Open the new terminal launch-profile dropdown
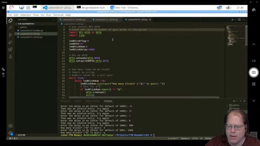This screenshot has height=146, width=260. (x=237, y=101)
